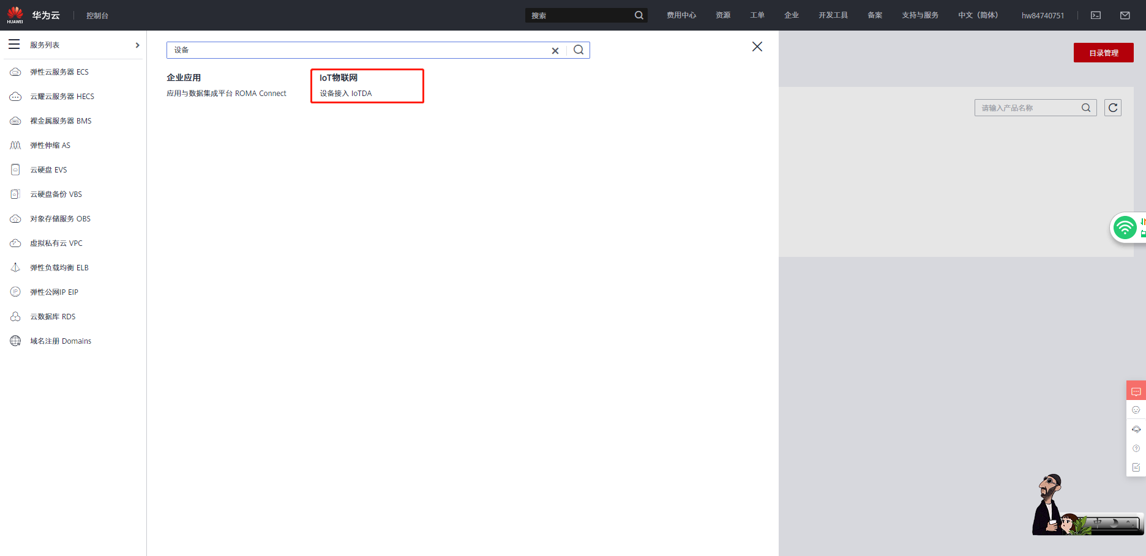Click the 云耀云服务器 HECS icon
This screenshot has width=1146, height=556.
tap(15, 97)
